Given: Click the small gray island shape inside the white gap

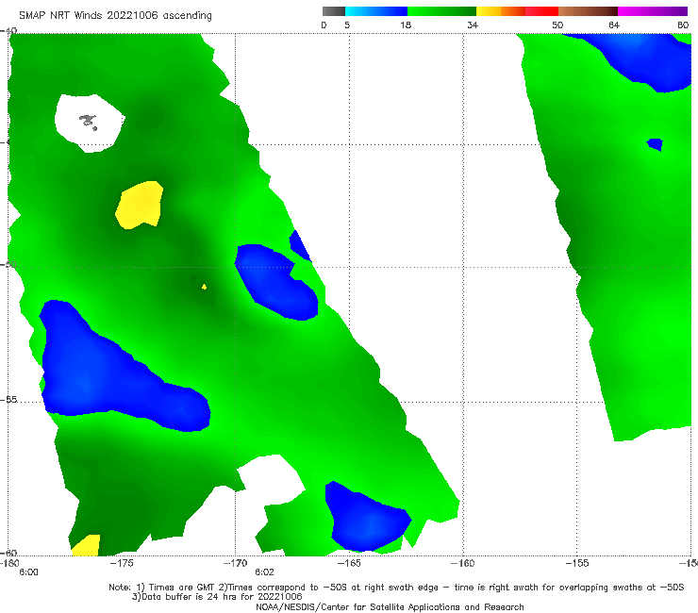Looking at the screenshot, I should click(x=88, y=122).
